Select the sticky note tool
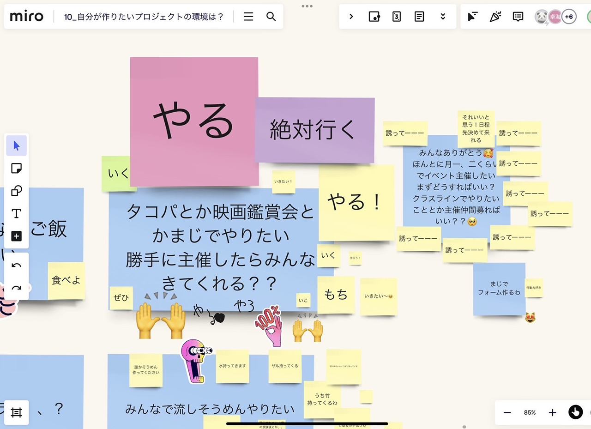The image size is (591, 429). tap(17, 169)
